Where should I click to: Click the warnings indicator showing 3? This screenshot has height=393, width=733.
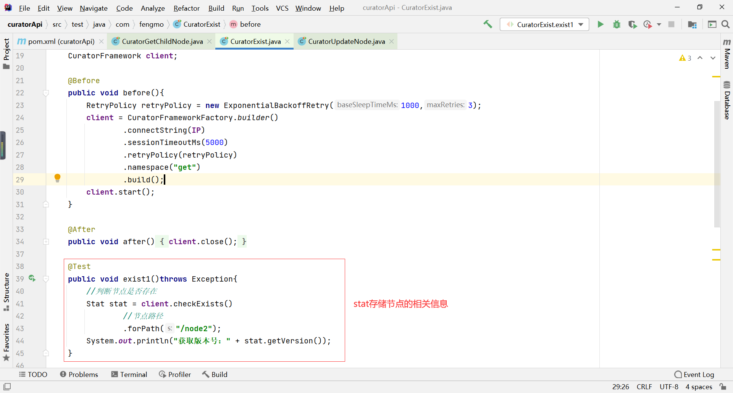(x=685, y=58)
